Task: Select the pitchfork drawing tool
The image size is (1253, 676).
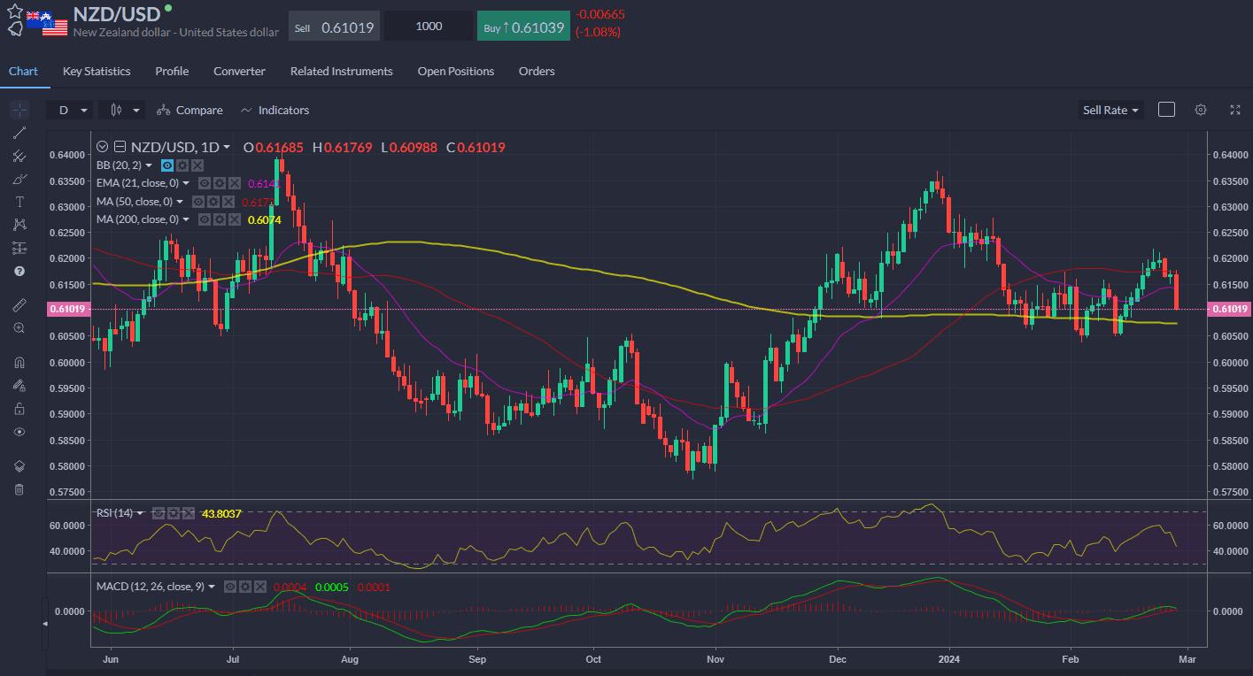Action: (x=19, y=156)
